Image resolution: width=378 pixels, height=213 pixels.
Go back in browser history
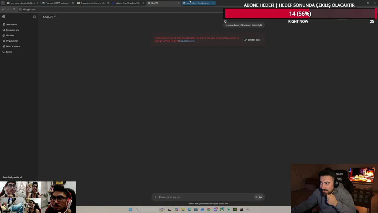[x=3, y=9]
